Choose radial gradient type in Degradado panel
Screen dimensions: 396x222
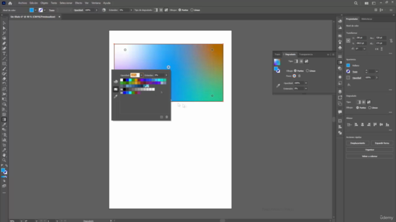point(301,61)
